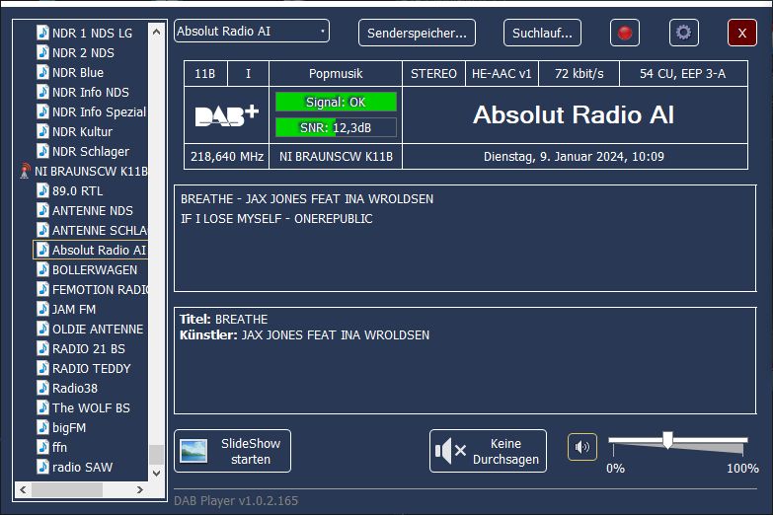Click the DAB+ logo

[x=227, y=115]
